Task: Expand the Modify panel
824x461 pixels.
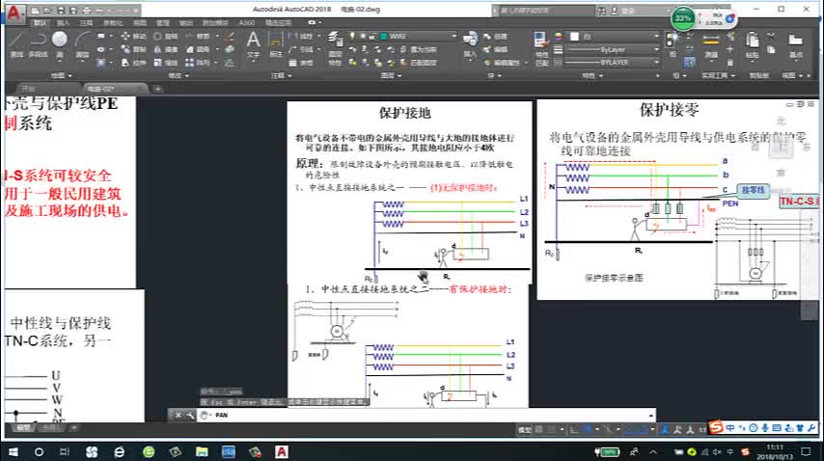Action: pos(179,75)
